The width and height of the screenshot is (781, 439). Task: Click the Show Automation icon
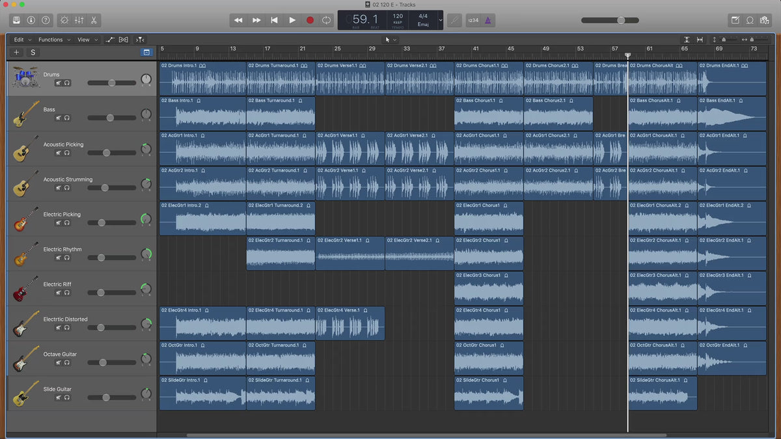111,40
